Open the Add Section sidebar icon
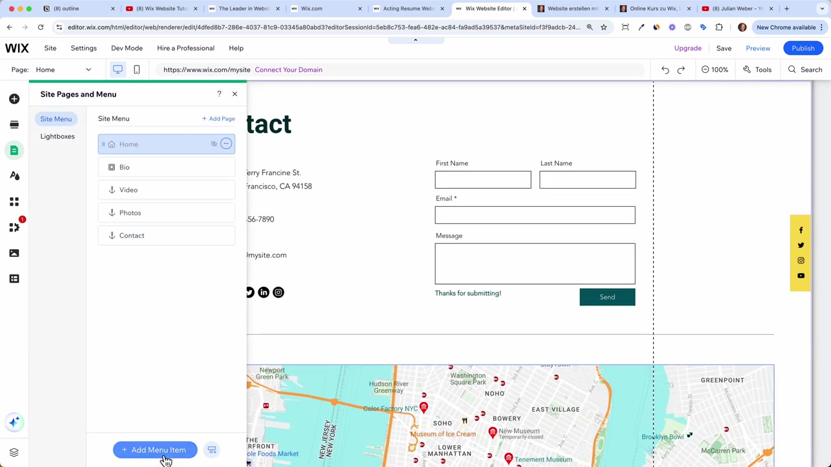Screen dimensions: 831x467 click(x=14, y=125)
